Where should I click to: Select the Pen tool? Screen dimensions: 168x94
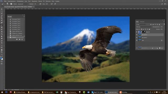(x=2, y=41)
